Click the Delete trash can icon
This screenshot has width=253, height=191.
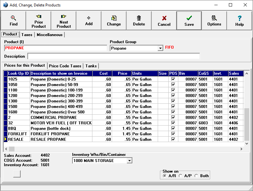click(x=139, y=21)
